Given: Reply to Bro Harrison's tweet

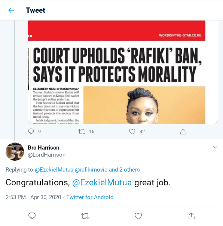Looking at the screenshot, I should [32, 216].
